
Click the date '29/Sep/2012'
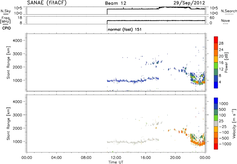[x=189, y=3]
